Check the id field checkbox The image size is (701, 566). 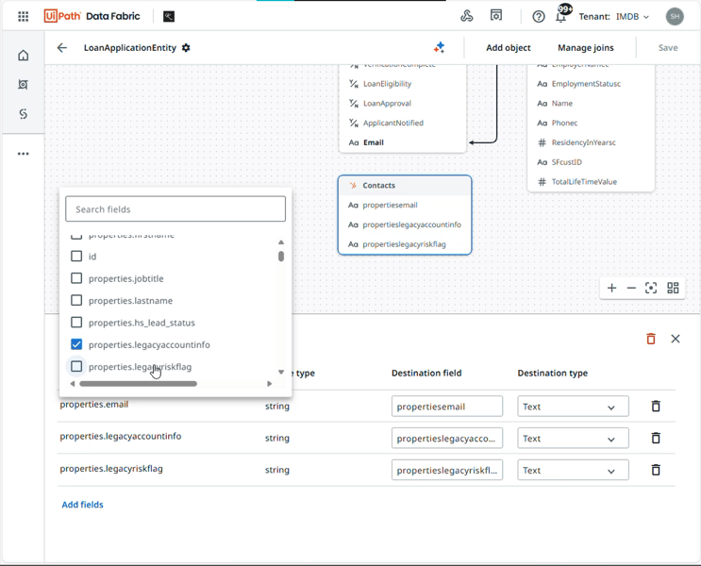coord(76,257)
